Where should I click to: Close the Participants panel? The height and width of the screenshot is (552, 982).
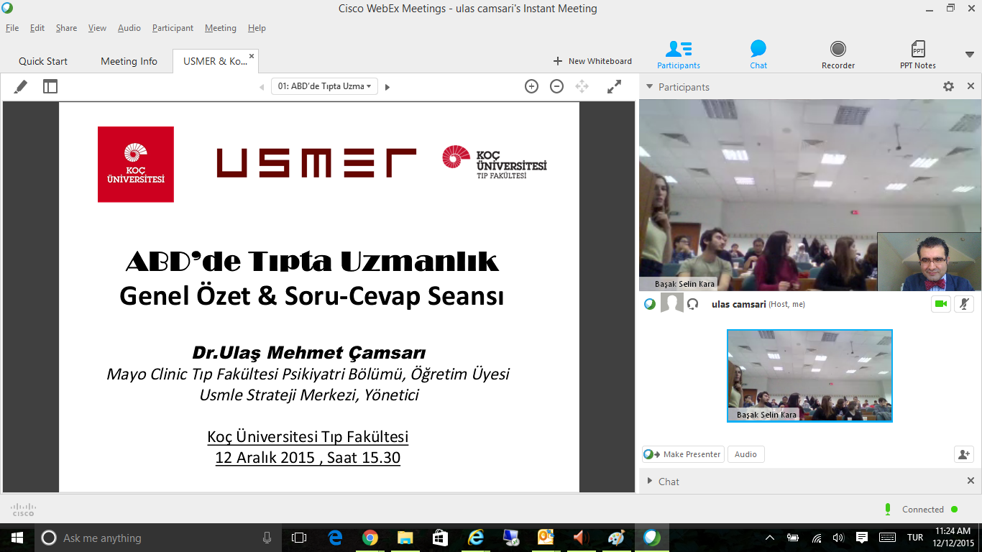pos(970,86)
